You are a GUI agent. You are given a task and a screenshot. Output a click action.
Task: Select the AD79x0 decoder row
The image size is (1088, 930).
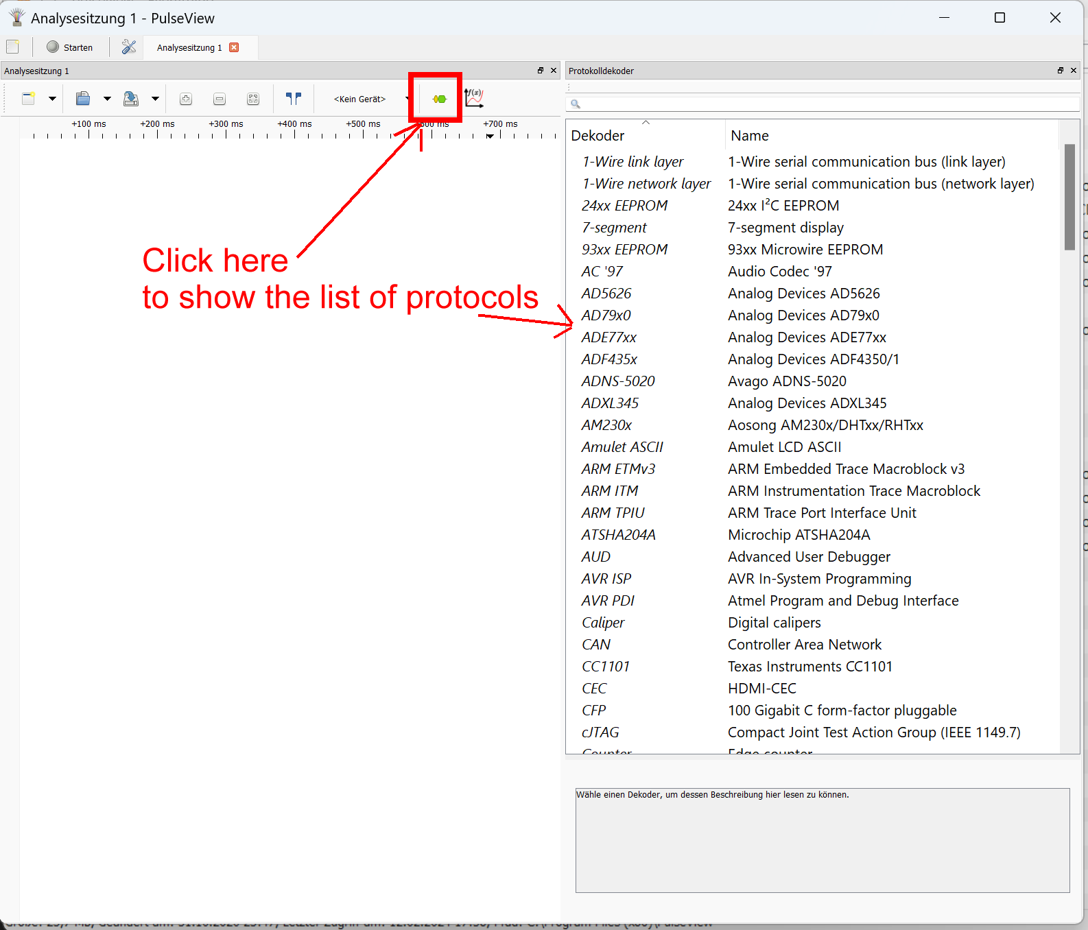[813, 315]
